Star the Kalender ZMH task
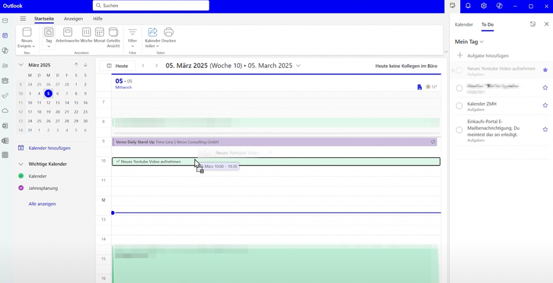 click(x=545, y=105)
